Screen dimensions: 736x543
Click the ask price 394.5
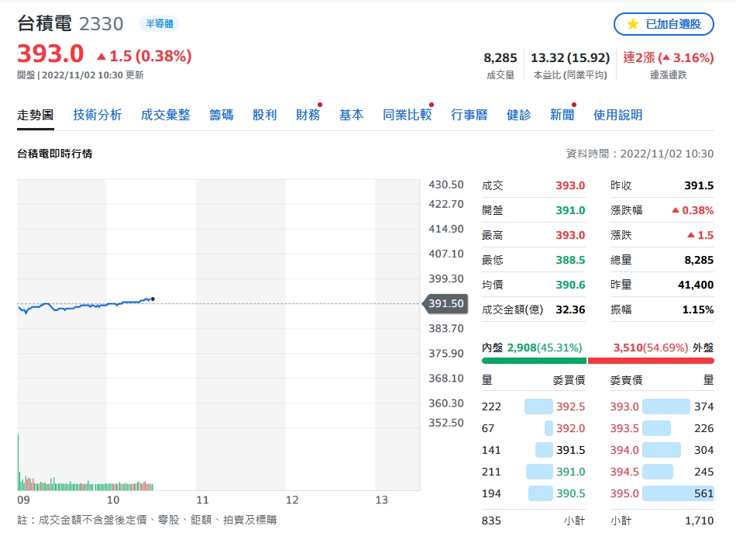point(624,472)
